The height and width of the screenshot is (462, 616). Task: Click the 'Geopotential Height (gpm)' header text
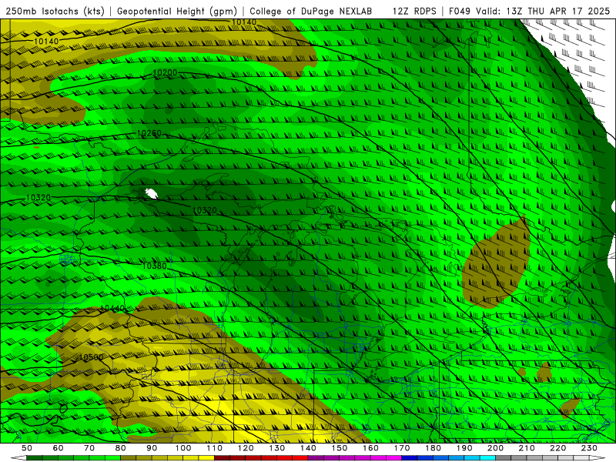pyautogui.click(x=177, y=12)
